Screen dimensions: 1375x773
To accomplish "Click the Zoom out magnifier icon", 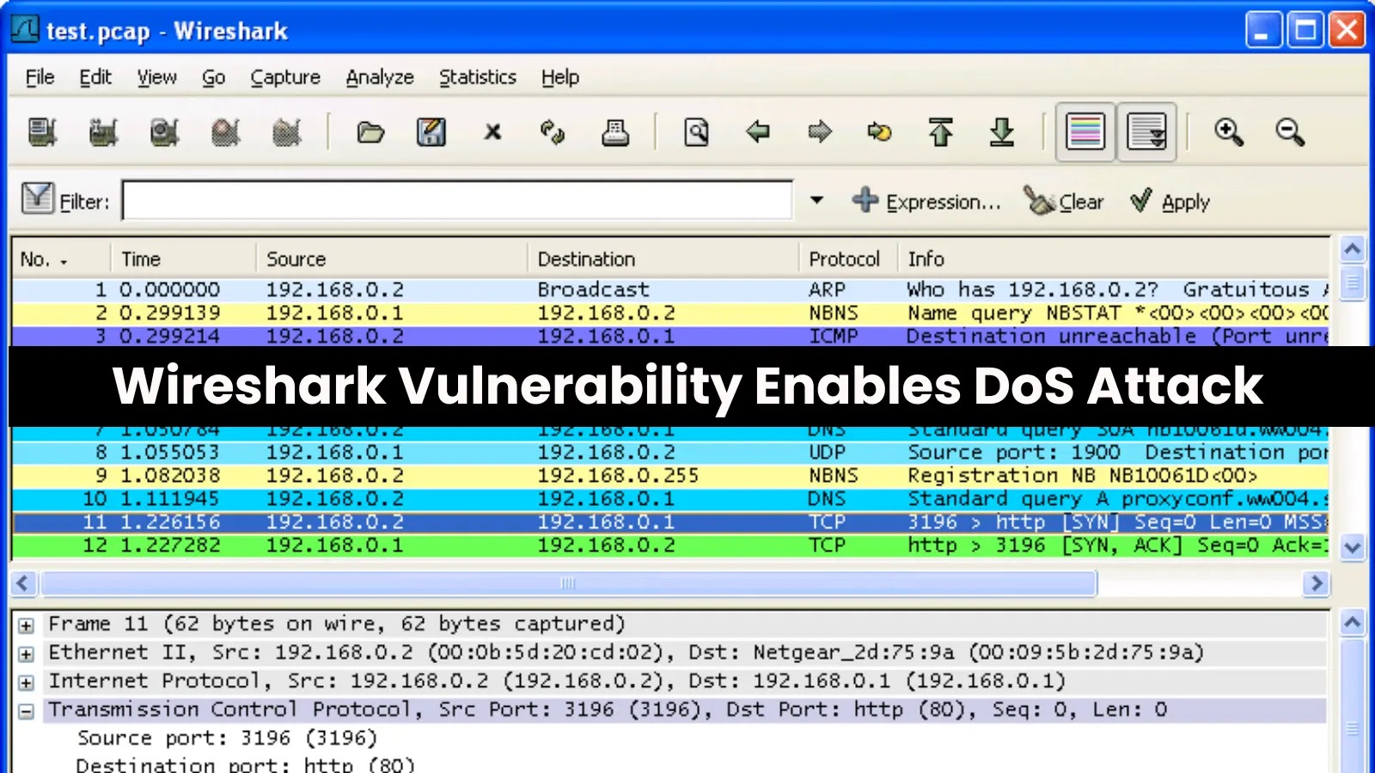I will click(1289, 132).
